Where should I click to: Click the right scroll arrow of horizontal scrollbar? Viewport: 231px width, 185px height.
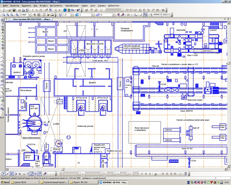click(x=226, y=169)
